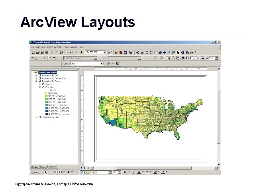Select the Zoom In magnifier tool
Screen dimensions: 255x191
pyautogui.click(x=137, y=53)
